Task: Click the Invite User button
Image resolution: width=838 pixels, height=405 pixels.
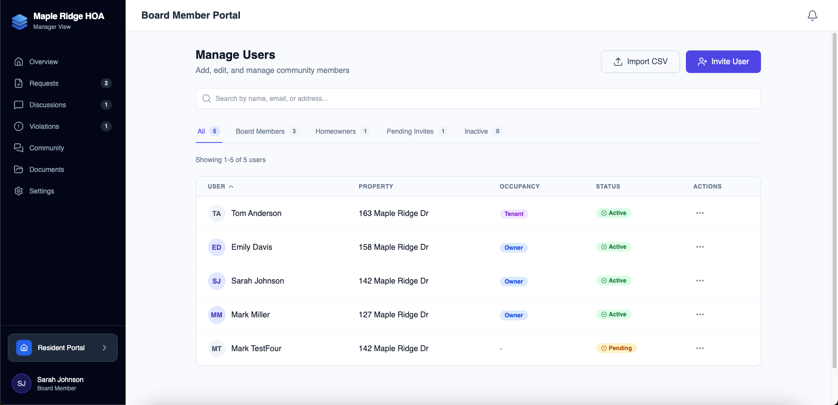Action: [723, 62]
